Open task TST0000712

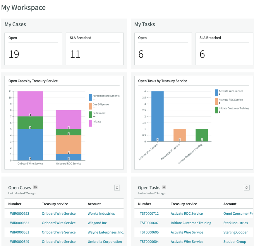tap(149, 213)
